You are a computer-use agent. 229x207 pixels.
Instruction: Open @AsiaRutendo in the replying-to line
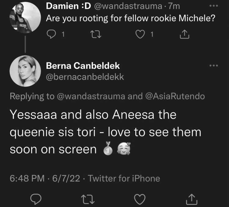click(x=175, y=96)
